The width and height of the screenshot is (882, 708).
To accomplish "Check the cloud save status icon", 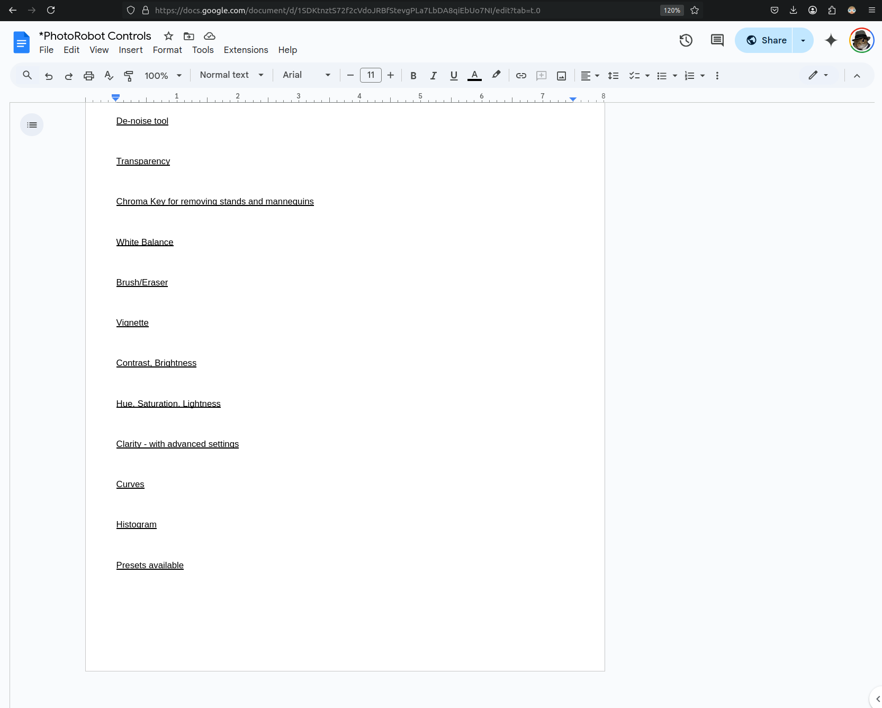I will (210, 36).
